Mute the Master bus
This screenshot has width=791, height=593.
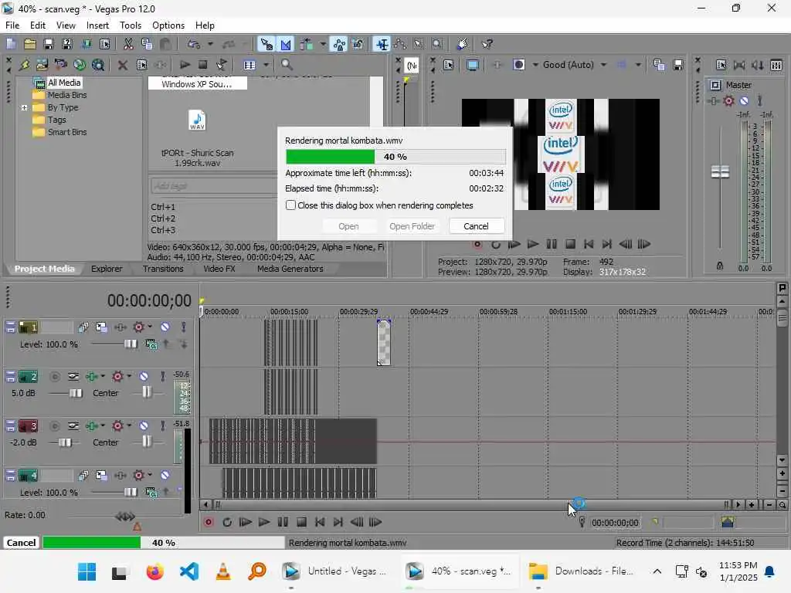pyautogui.click(x=744, y=101)
